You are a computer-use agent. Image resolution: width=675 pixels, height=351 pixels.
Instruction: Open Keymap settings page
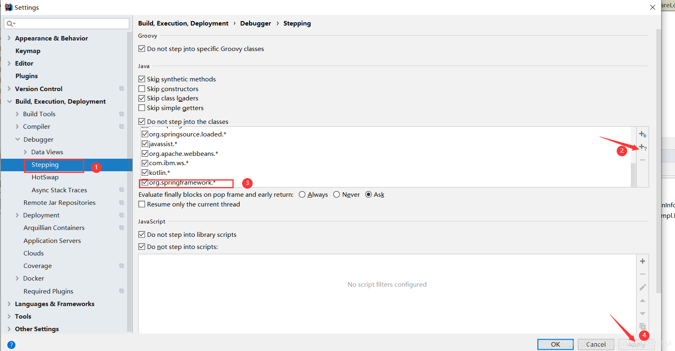(x=28, y=51)
